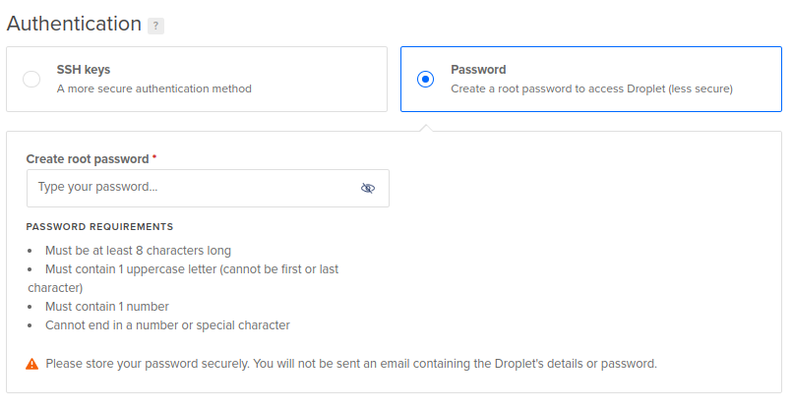Click the panel pointer notch under Password card
Viewport: 793px width, 410px height.
[426, 128]
